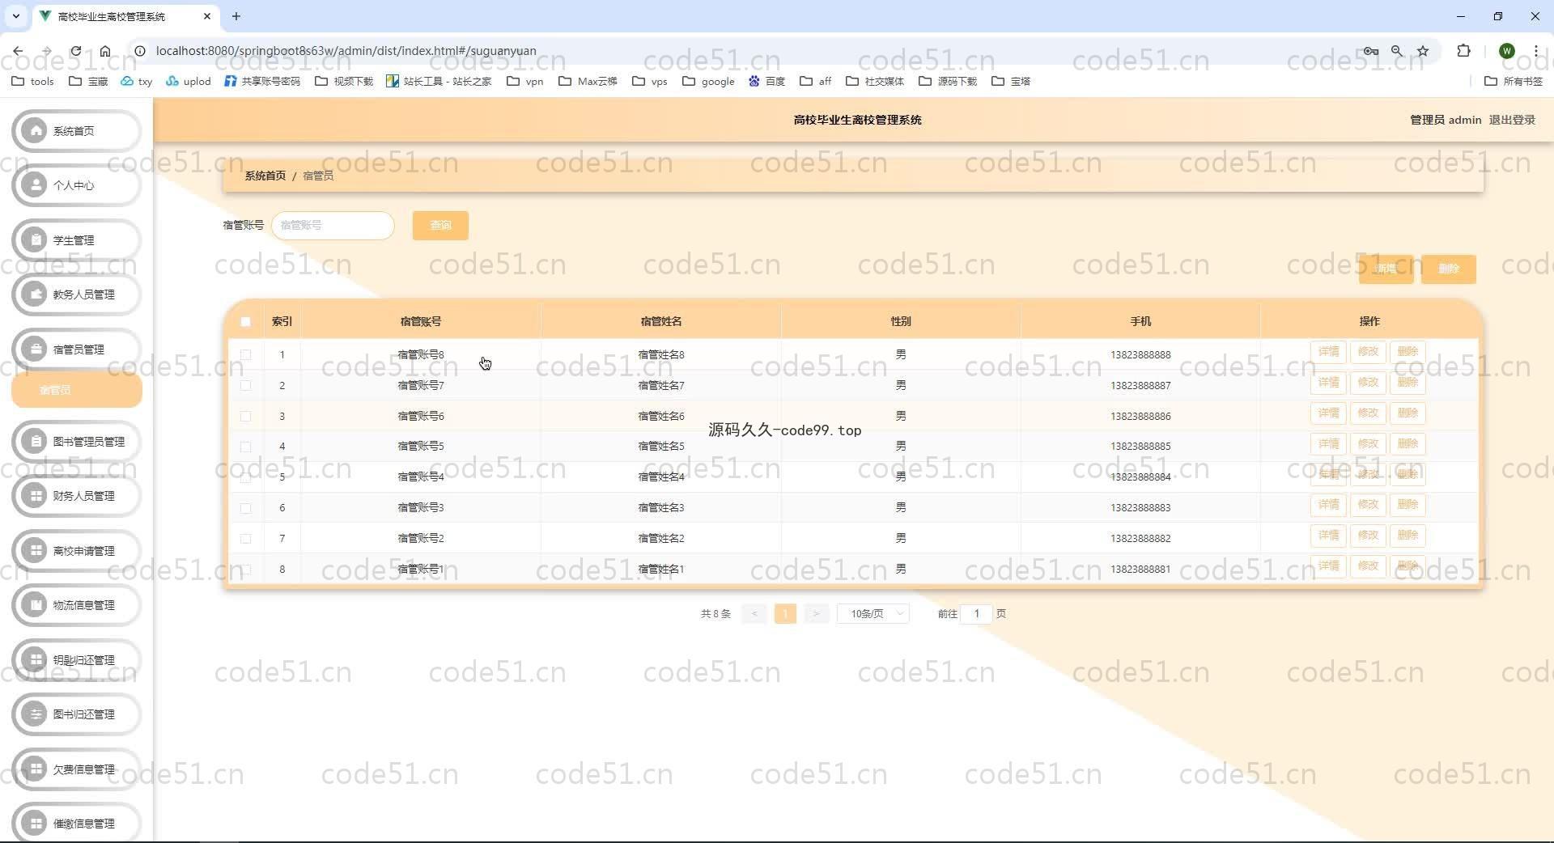Open the vpn bookmark folder
The image size is (1554, 843).
tap(525, 81)
